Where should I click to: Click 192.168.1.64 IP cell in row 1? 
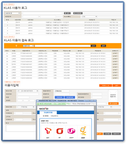click(114, 22)
